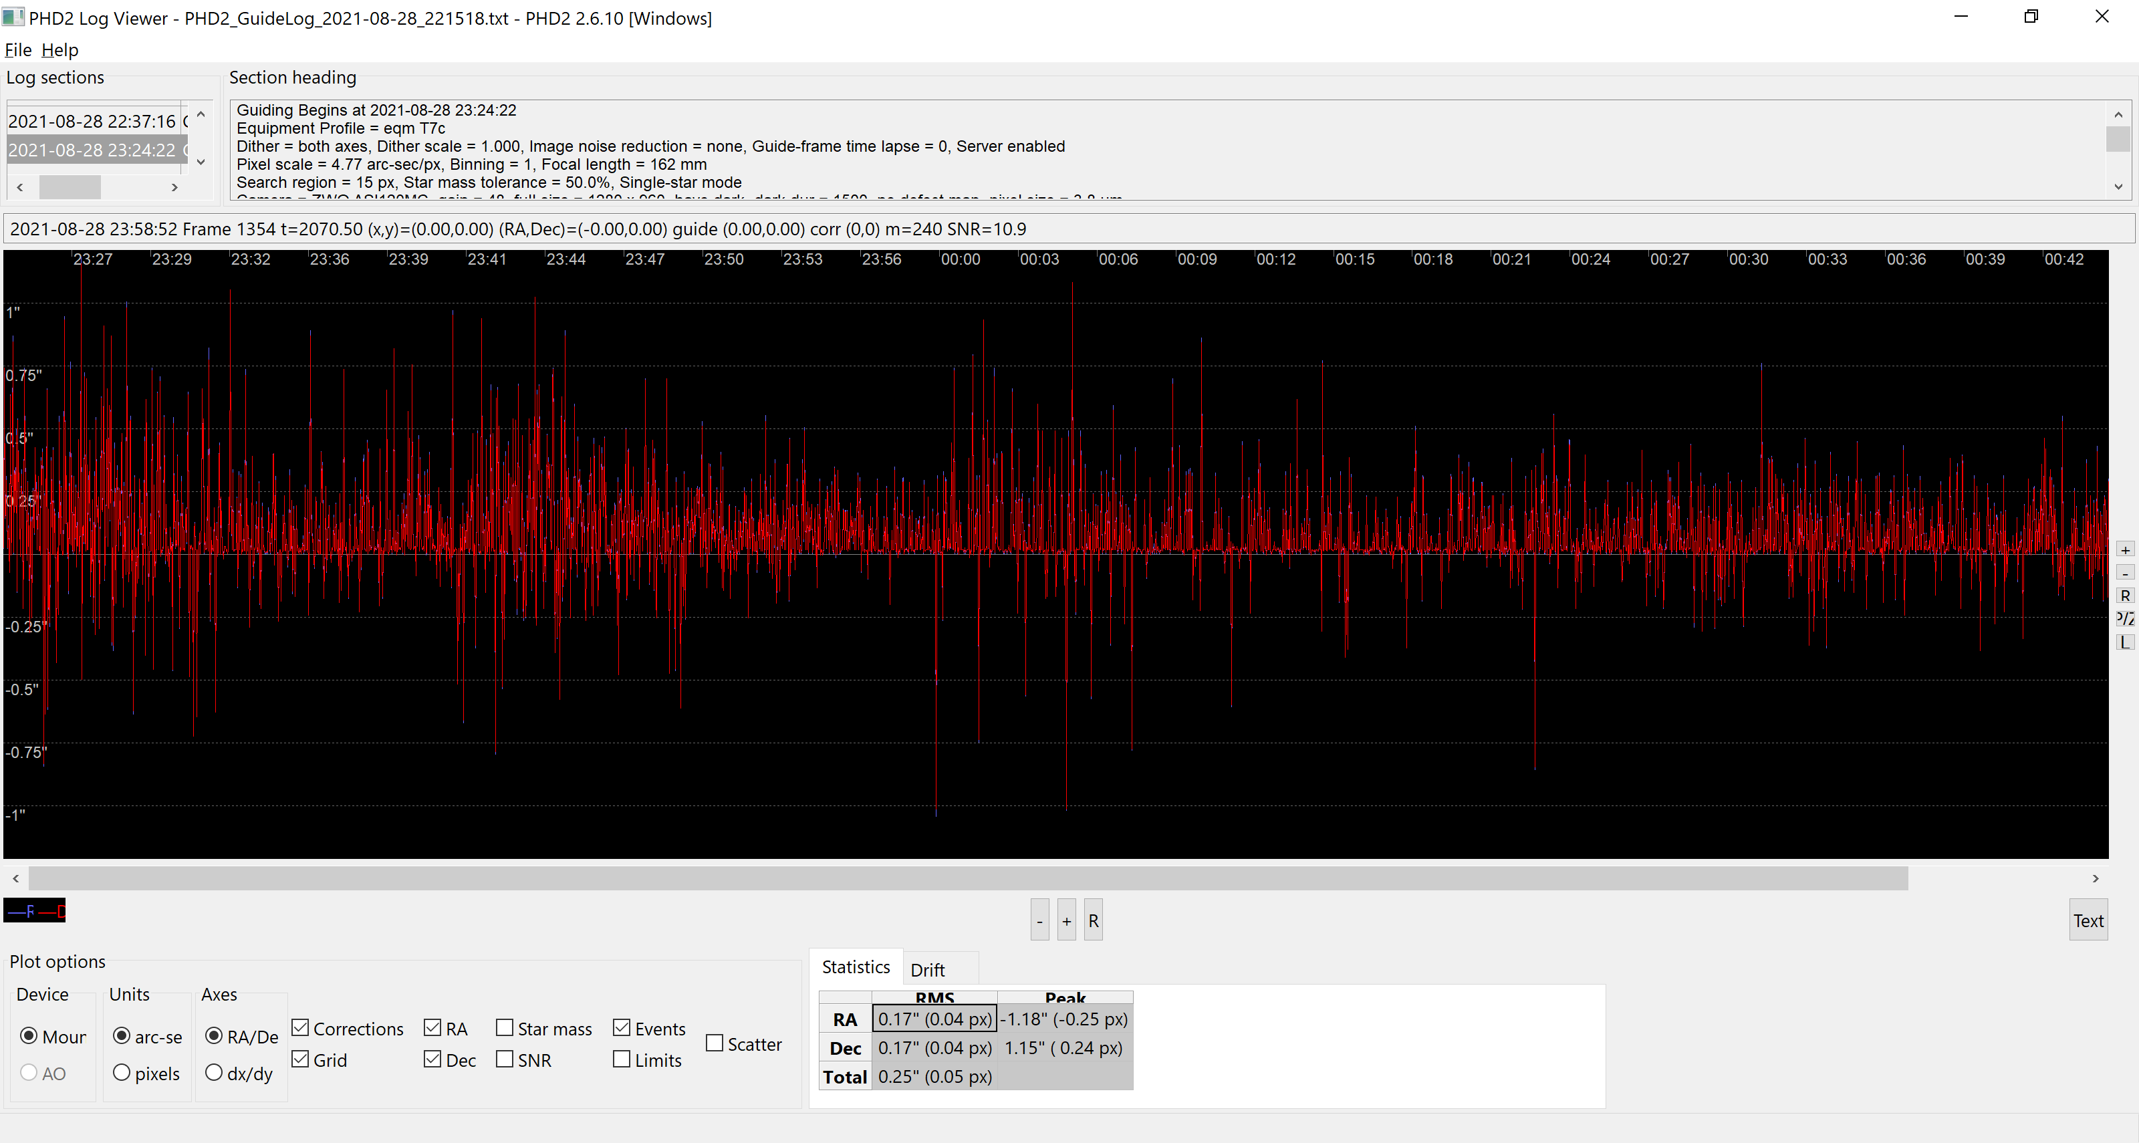This screenshot has height=1143, width=2139.
Task: Click the L lock button beside graph
Action: [2124, 642]
